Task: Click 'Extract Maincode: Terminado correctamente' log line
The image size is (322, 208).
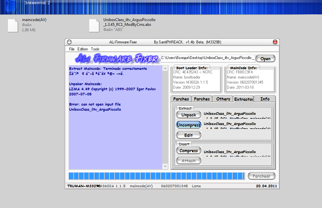Action: [108, 69]
